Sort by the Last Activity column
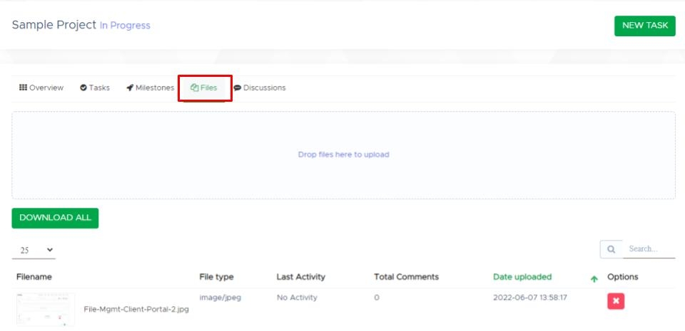685x331 pixels. [x=300, y=277]
